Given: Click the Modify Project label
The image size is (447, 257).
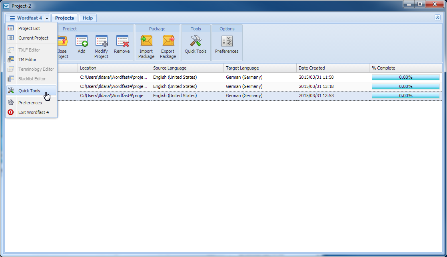Looking at the screenshot, I should (x=101, y=54).
